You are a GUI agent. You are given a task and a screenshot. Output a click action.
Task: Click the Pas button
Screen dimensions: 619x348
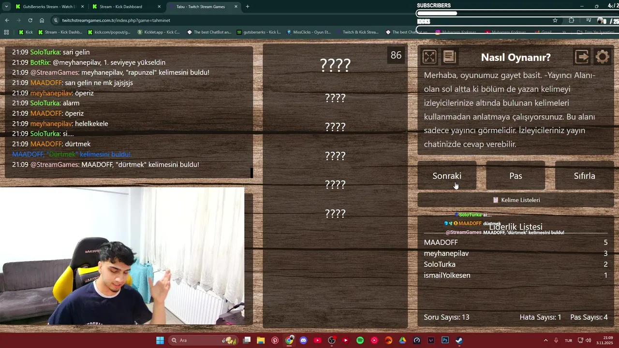(x=516, y=176)
